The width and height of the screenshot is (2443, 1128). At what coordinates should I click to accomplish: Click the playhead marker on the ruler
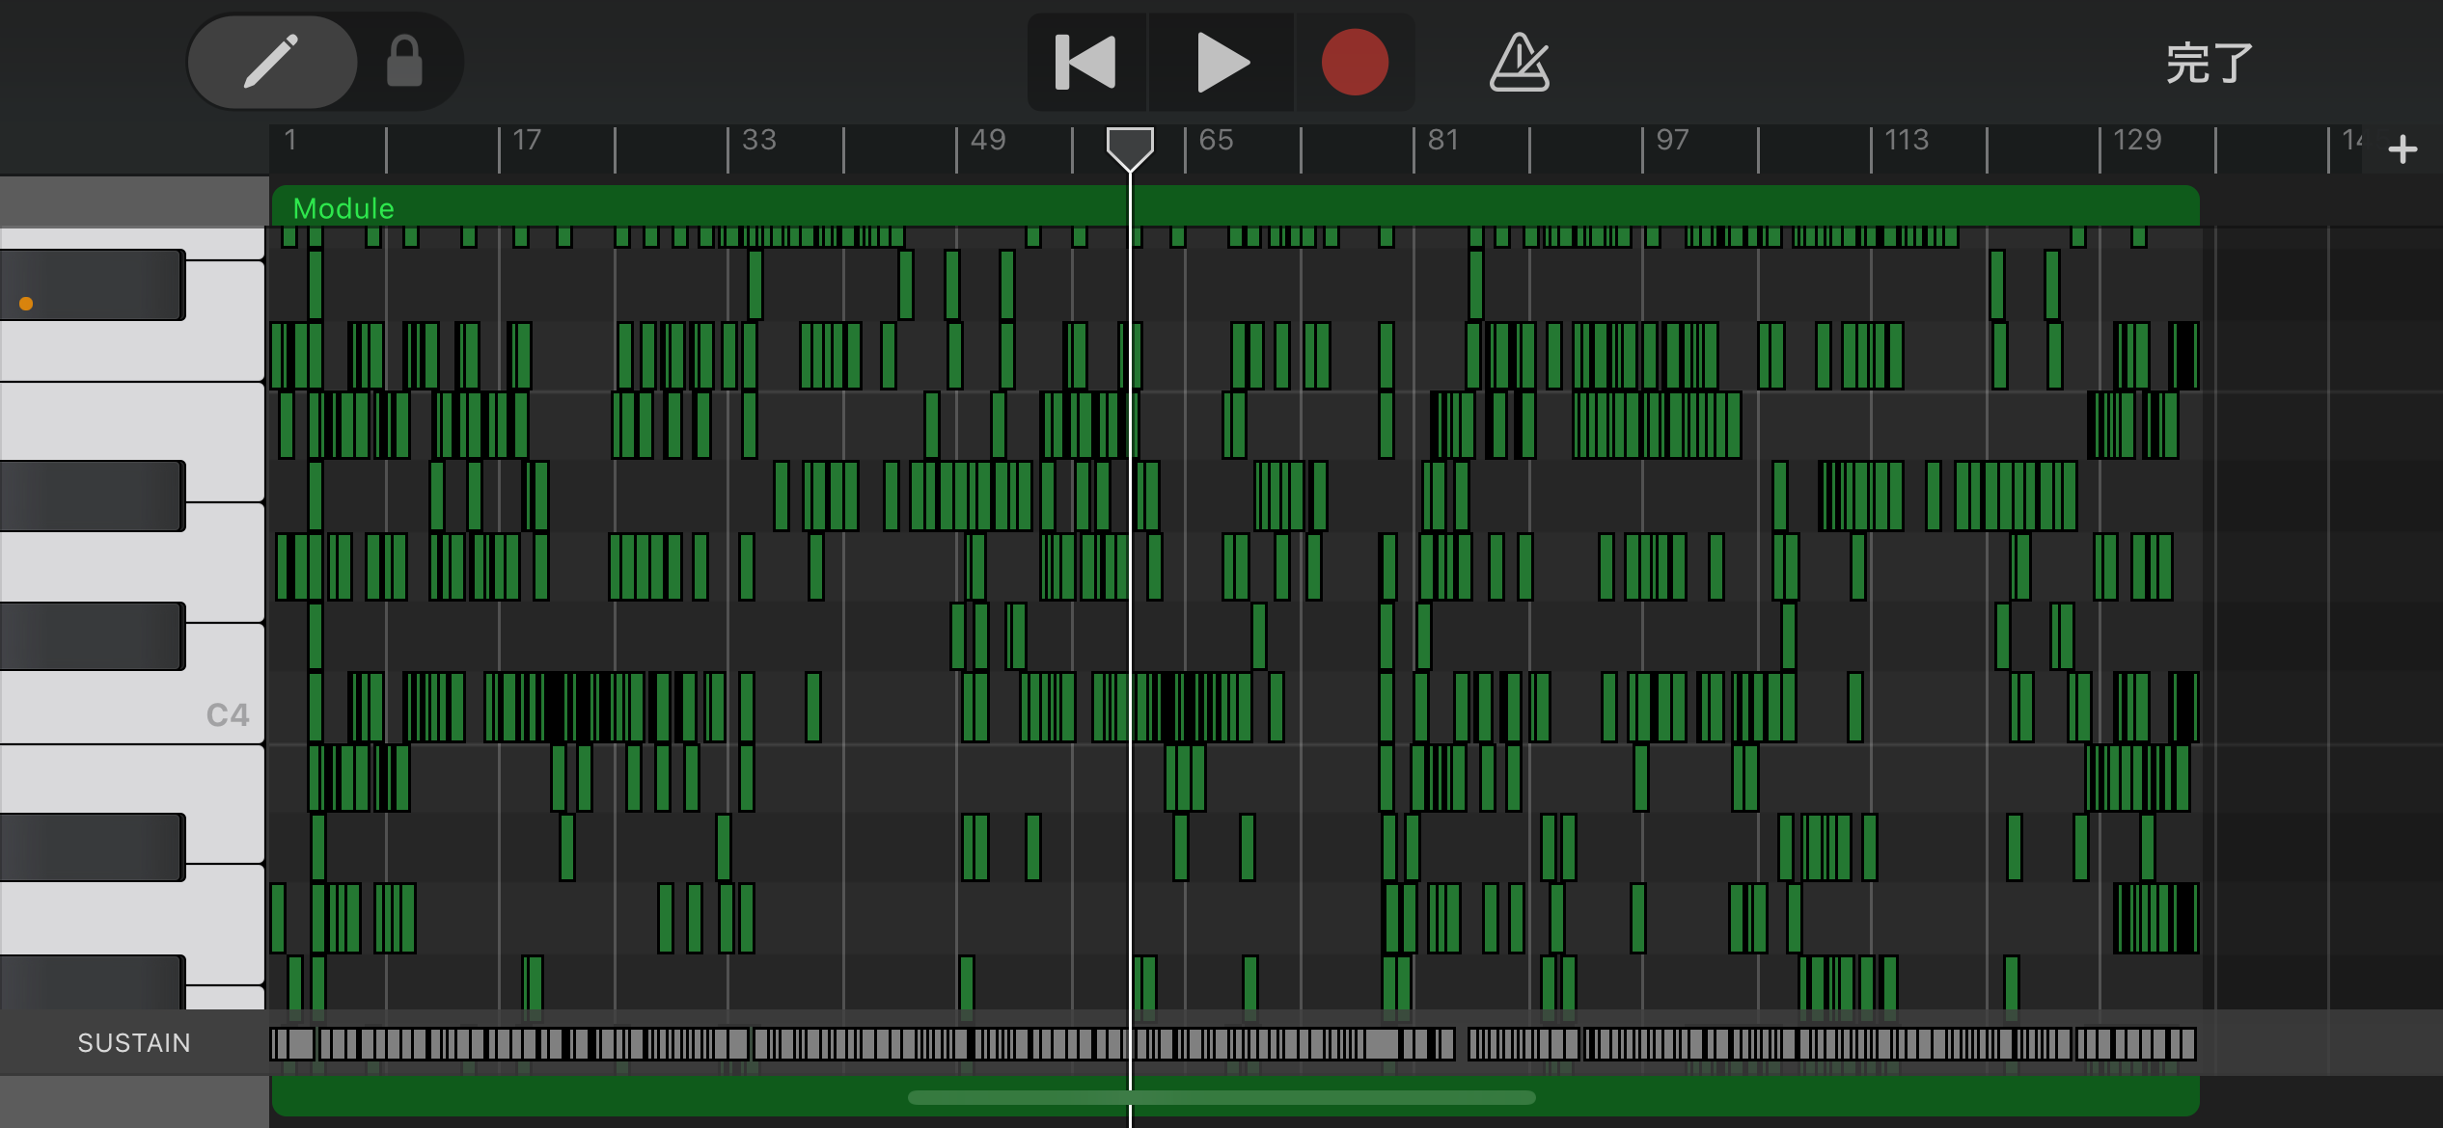pos(1129,148)
